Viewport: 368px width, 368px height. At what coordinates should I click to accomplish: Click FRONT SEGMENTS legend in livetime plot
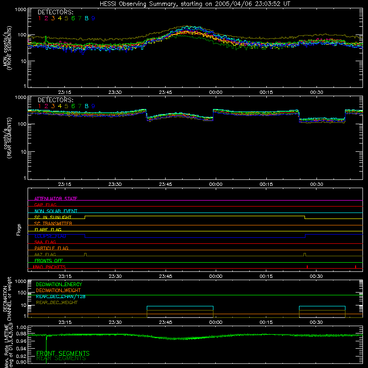pyautogui.click(x=63, y=353)
